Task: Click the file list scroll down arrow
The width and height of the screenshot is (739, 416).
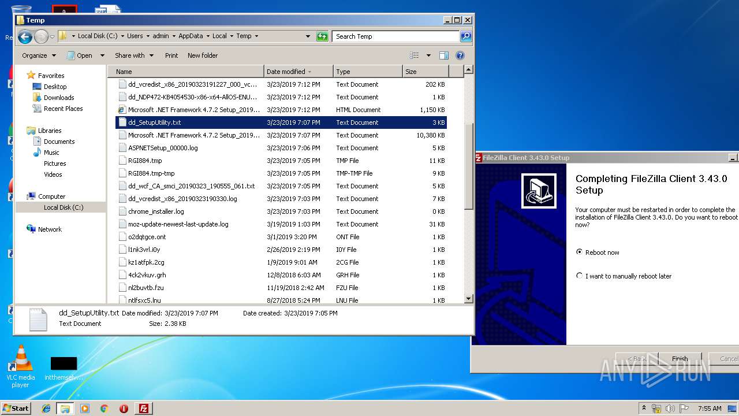Action: pos(468,299)
